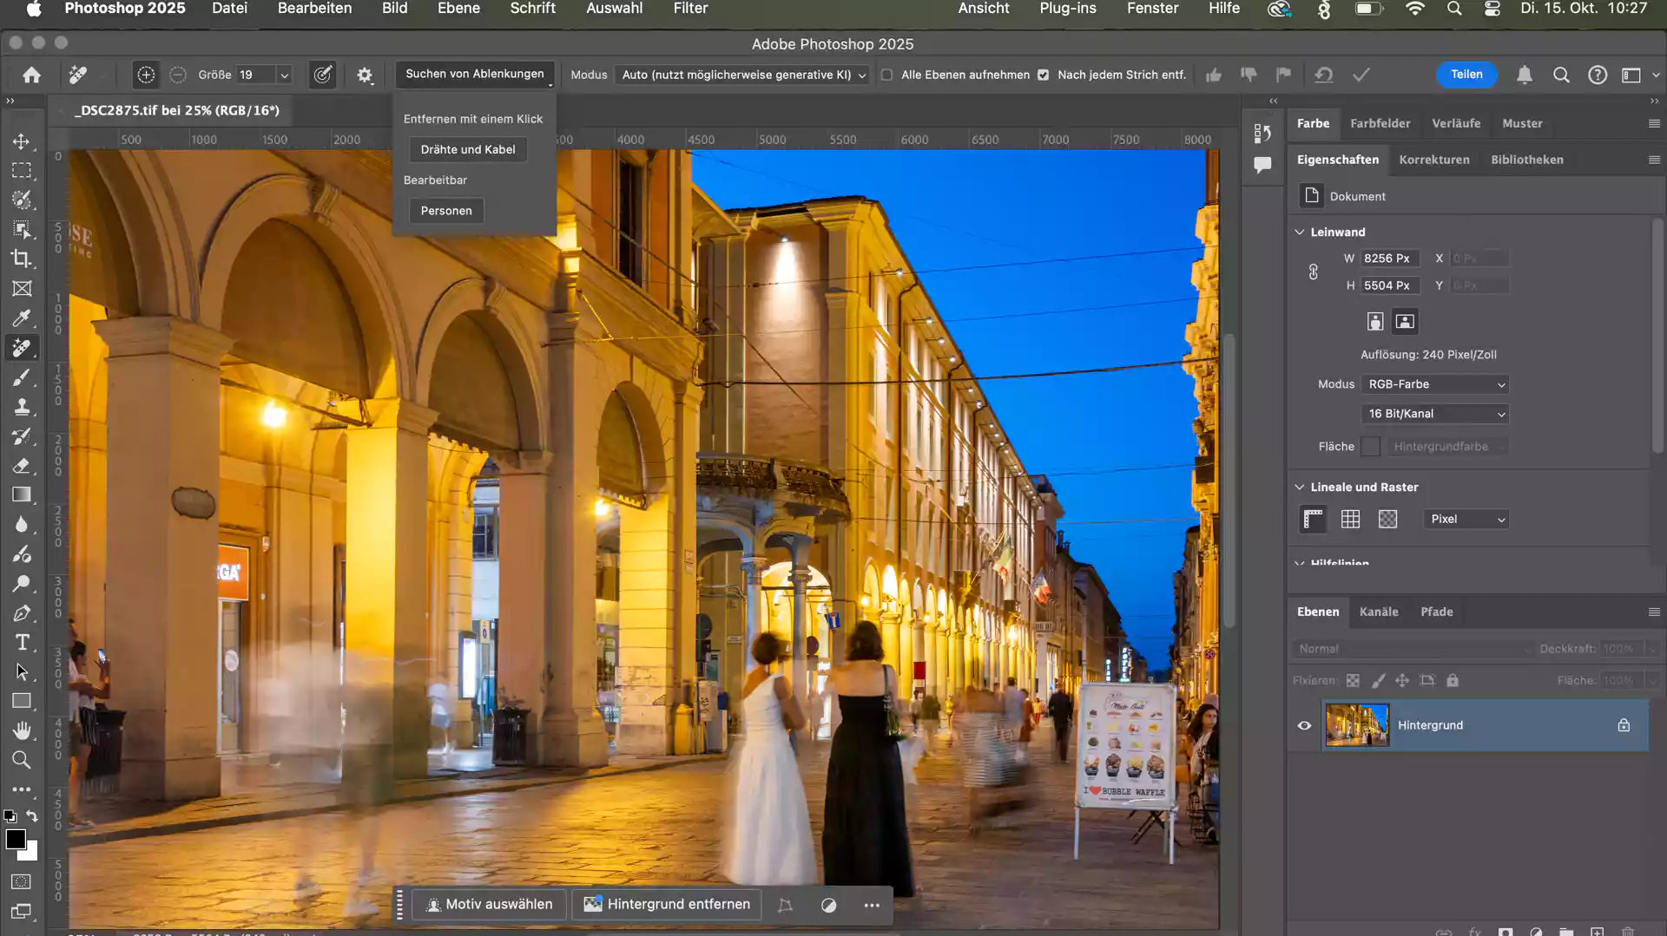This screenshot has width=1667, height=936.
Task: Open the Photoshop search icon
Action: pyautogui.click(x=1561, y=75)
